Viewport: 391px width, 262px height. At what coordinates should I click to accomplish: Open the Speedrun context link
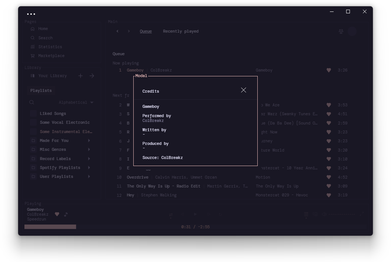(36, 219)
